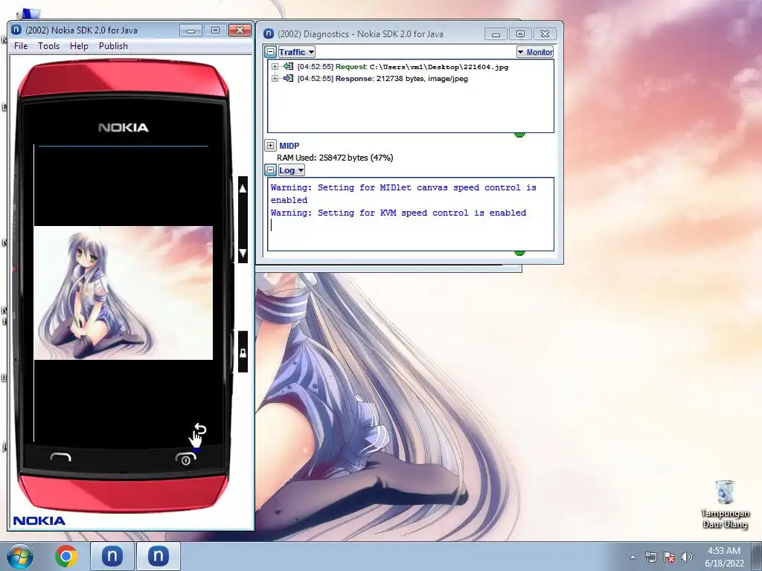Expand the Response traffic entry
The height and width of the screenshot is (571, 762).
pos(275,78)
